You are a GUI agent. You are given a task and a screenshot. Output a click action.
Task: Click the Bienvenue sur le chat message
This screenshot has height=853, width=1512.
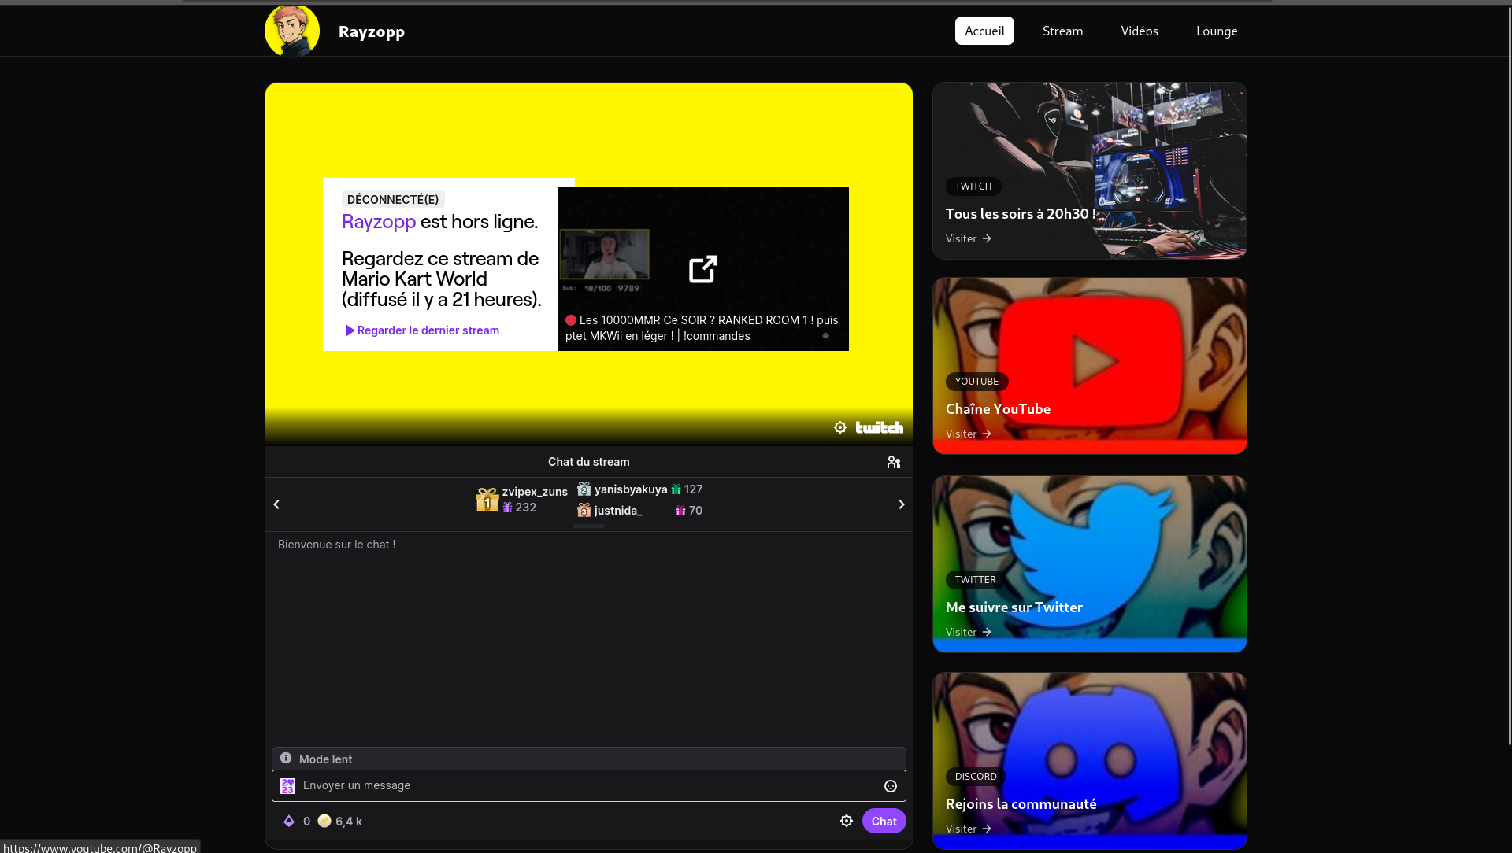(337, 545)
